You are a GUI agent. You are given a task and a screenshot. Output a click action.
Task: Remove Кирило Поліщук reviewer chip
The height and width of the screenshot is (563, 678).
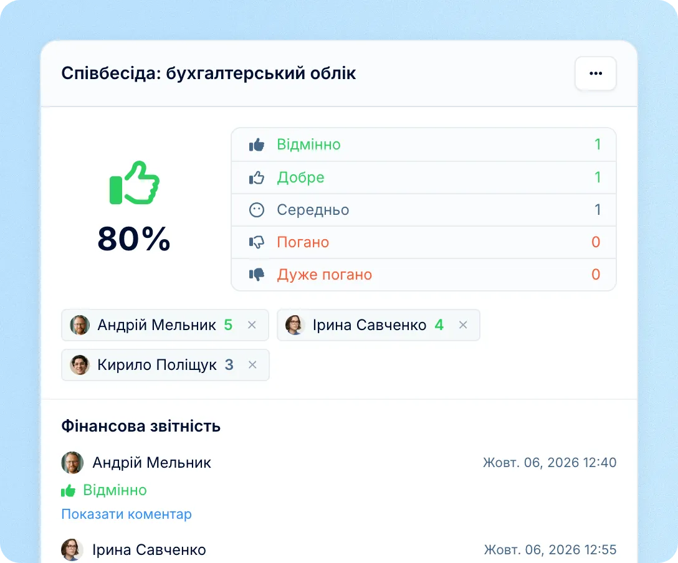pos(252,365)
